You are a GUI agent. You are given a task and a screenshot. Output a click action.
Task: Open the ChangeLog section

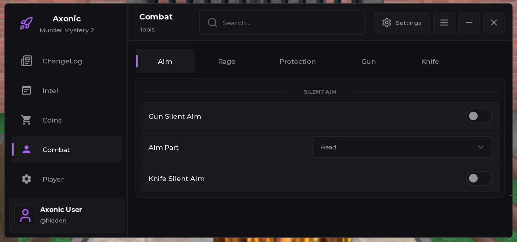click(x=67, y=61)
